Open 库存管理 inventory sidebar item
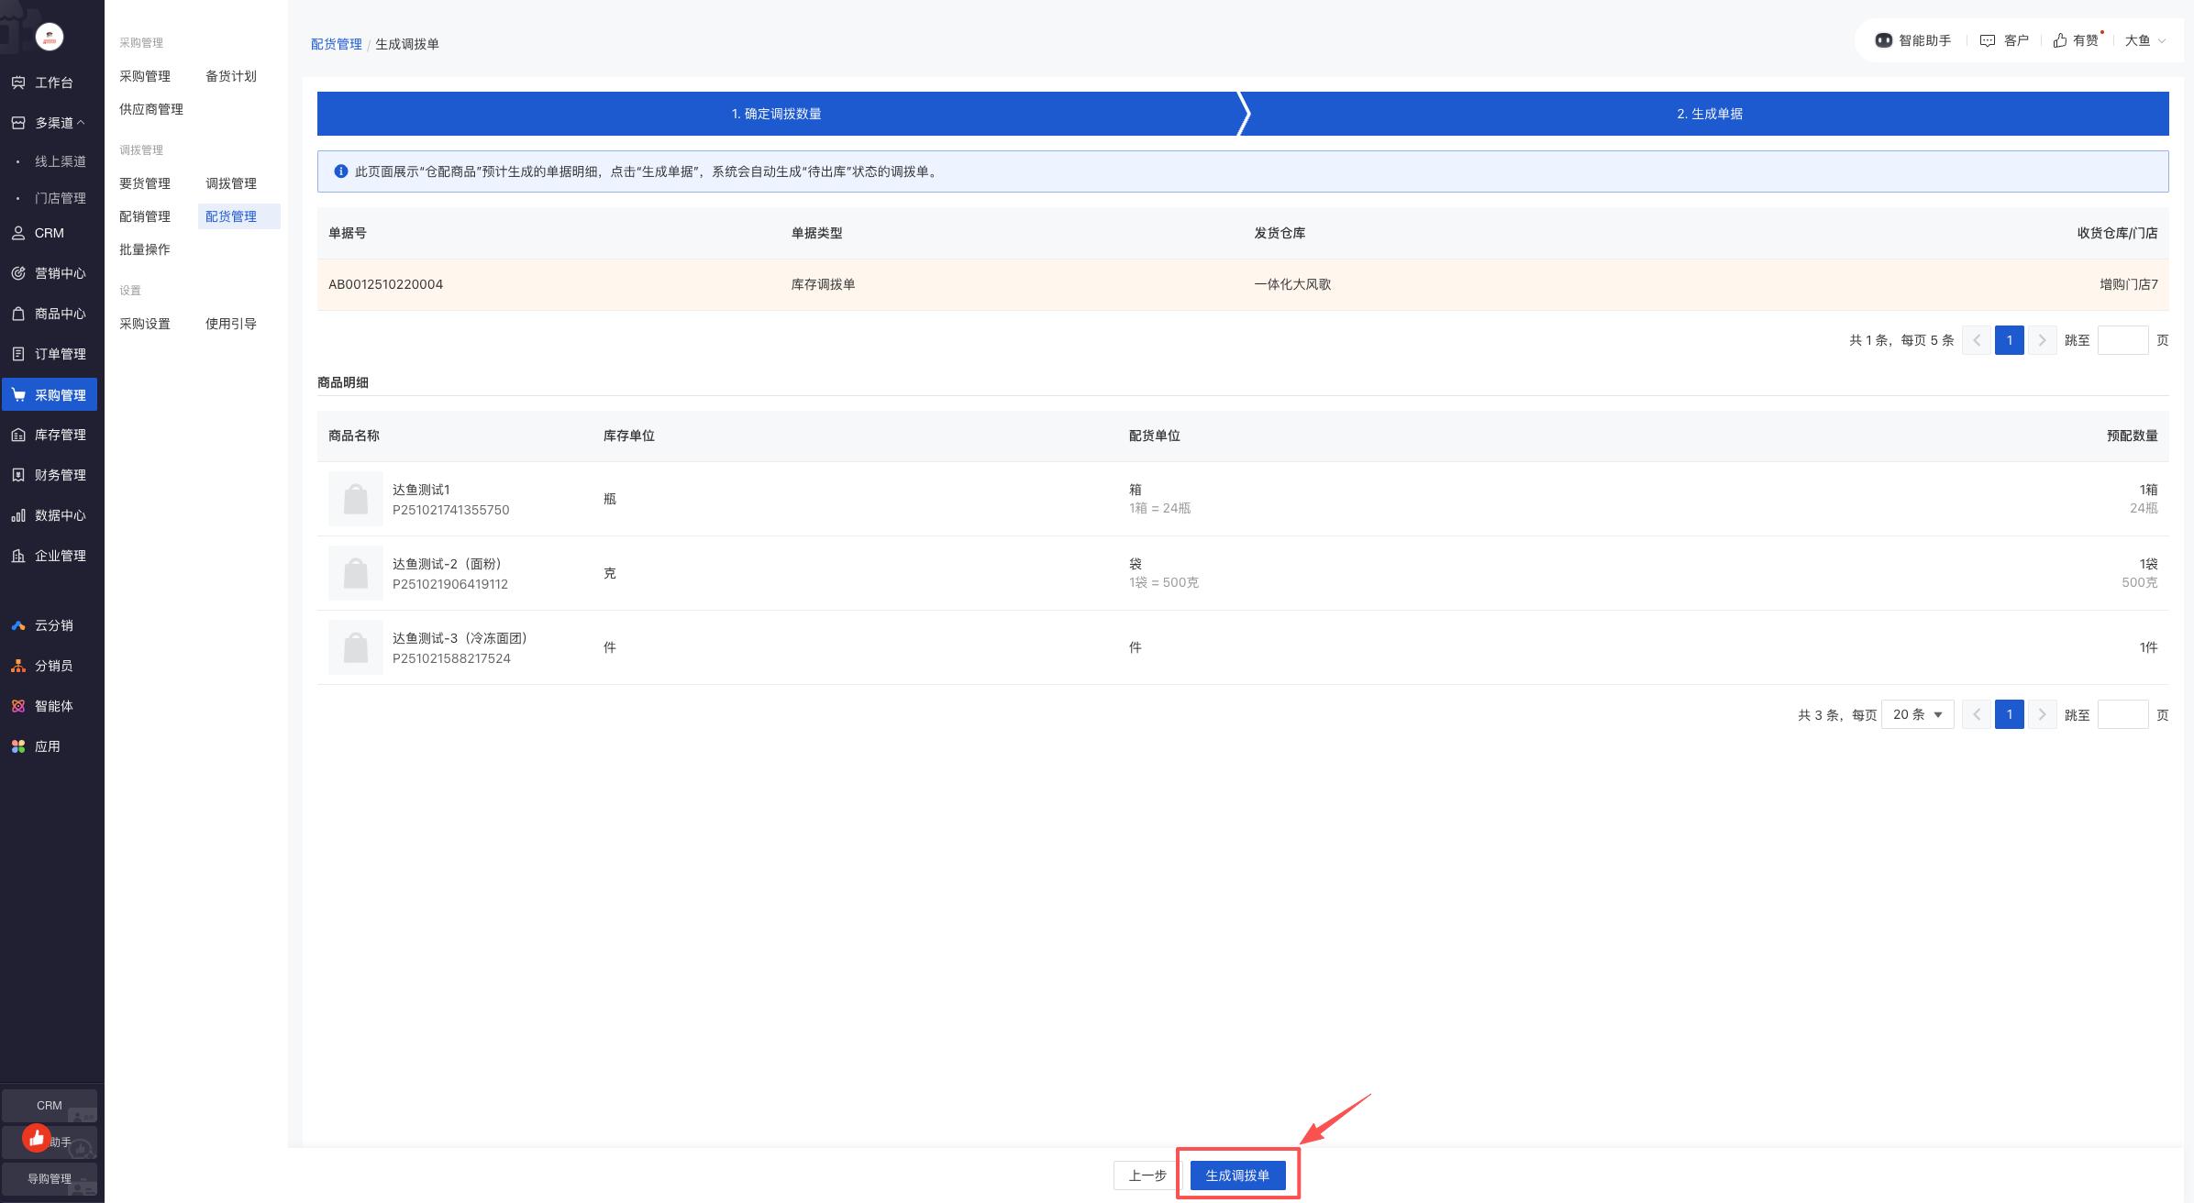The image size is (2194, 1203). pos(59,435)
